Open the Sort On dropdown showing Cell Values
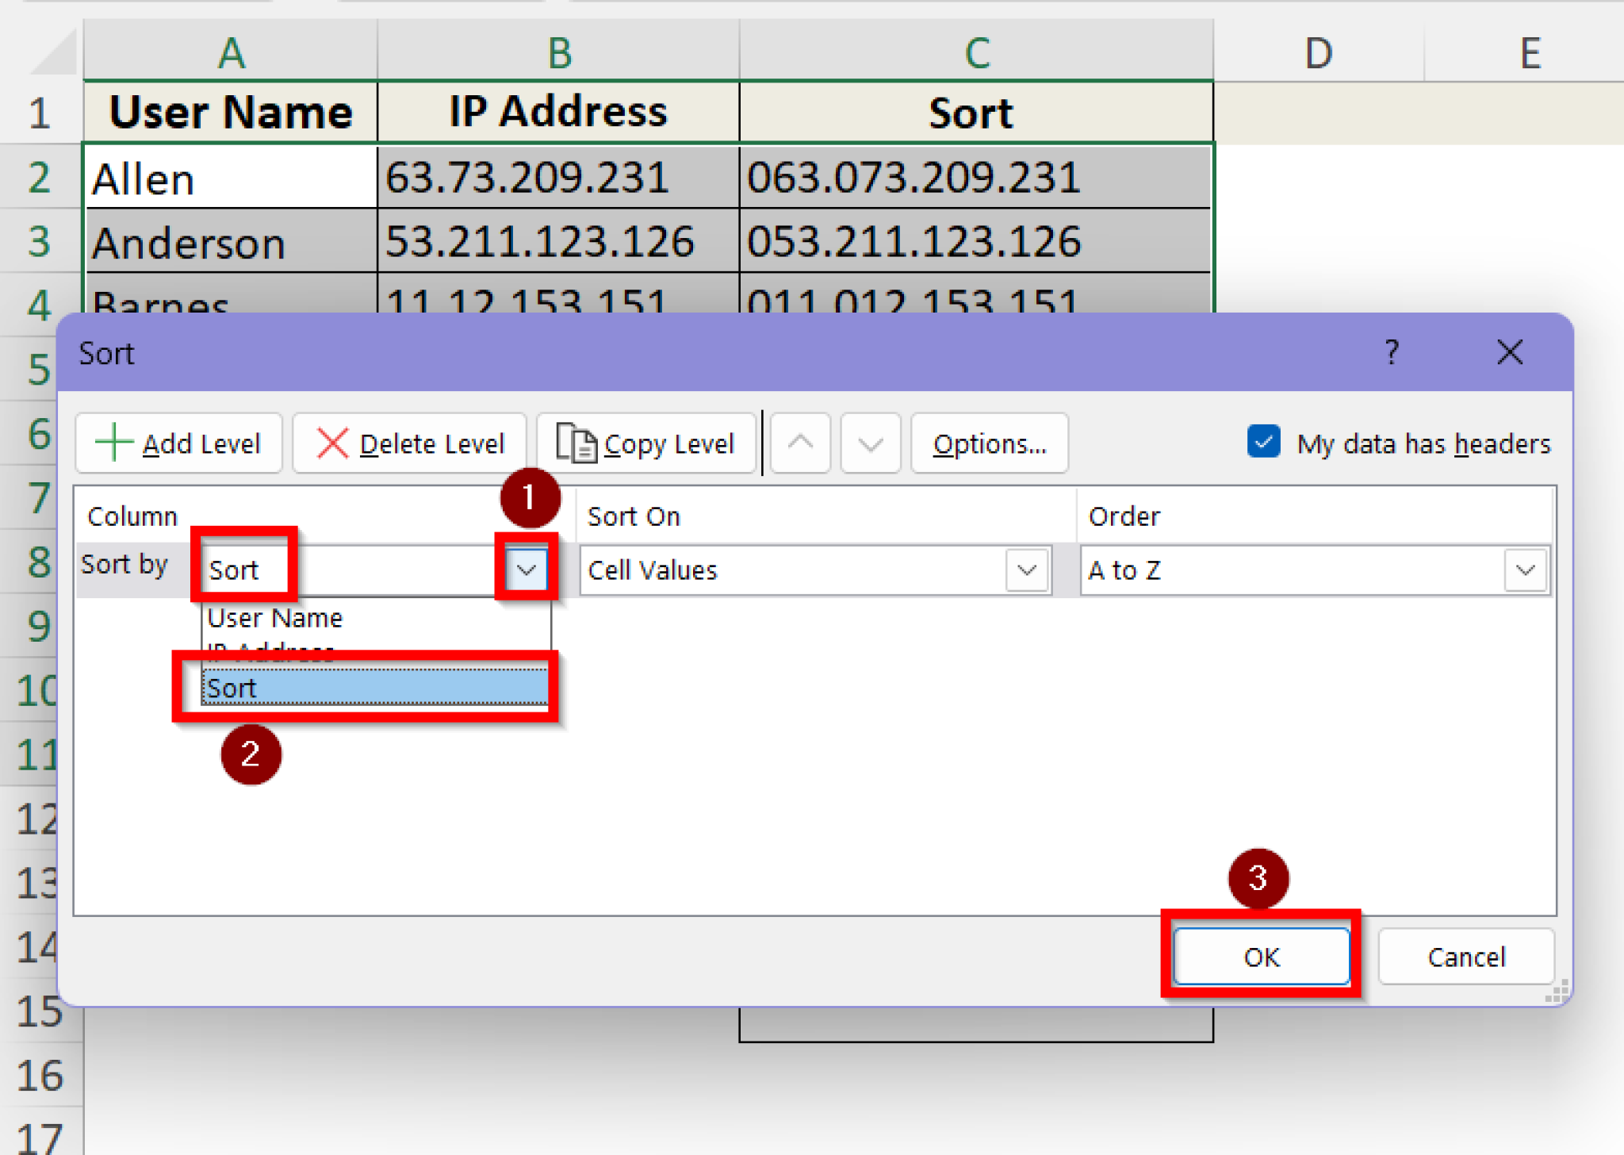The image size is (1624, 1155). click(x=1026, y=570)
